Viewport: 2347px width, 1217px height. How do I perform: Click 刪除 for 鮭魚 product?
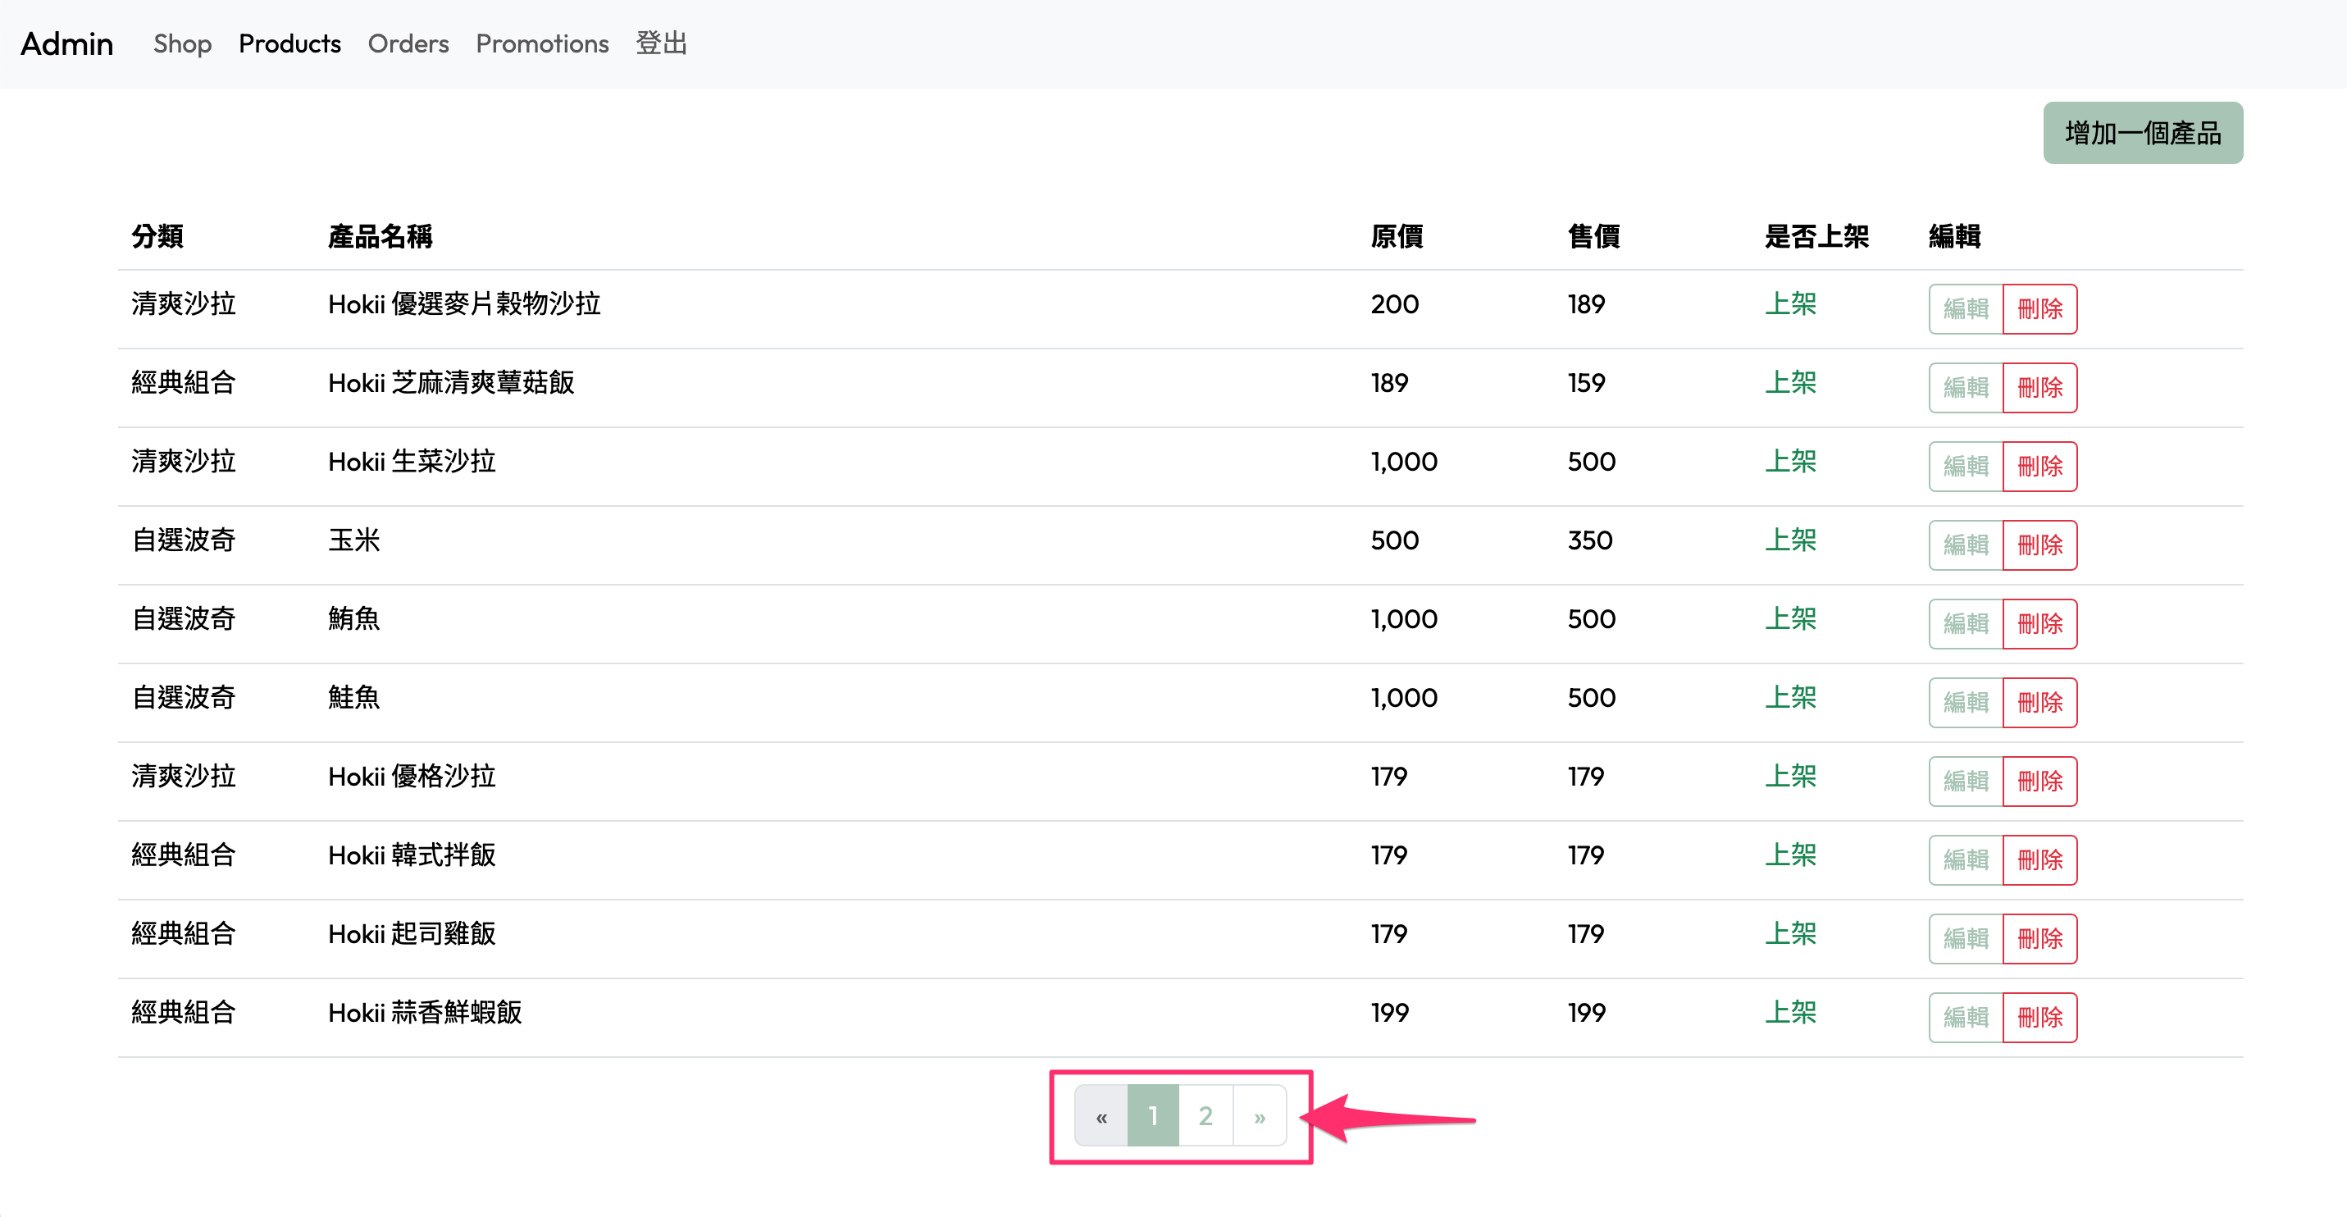coord(2039,702)
